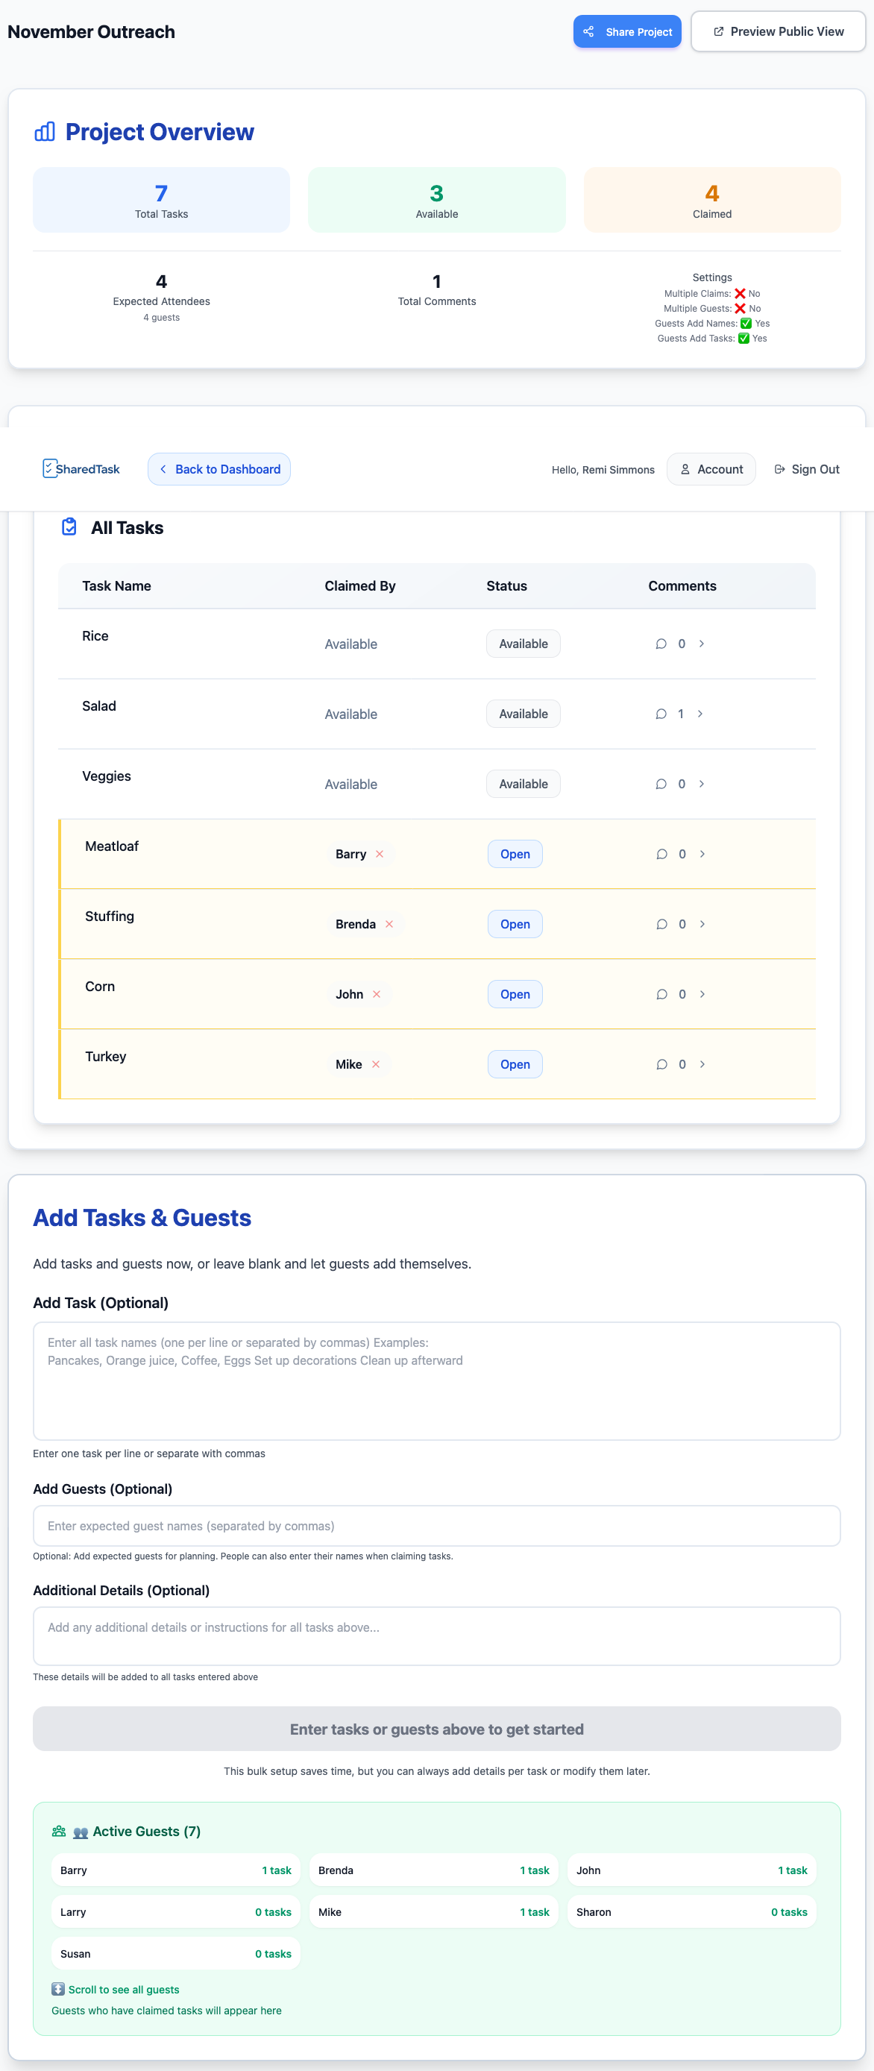Unclaim Brenda from the Stuffing task
874x2071 pixels.
[x=389, y=924]
